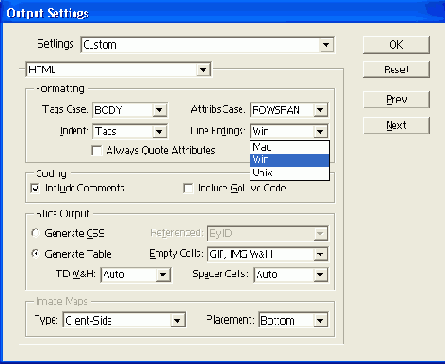Select the Generate CSS radio button
This screenshot has width=445, height=364.
pos(35,233)
